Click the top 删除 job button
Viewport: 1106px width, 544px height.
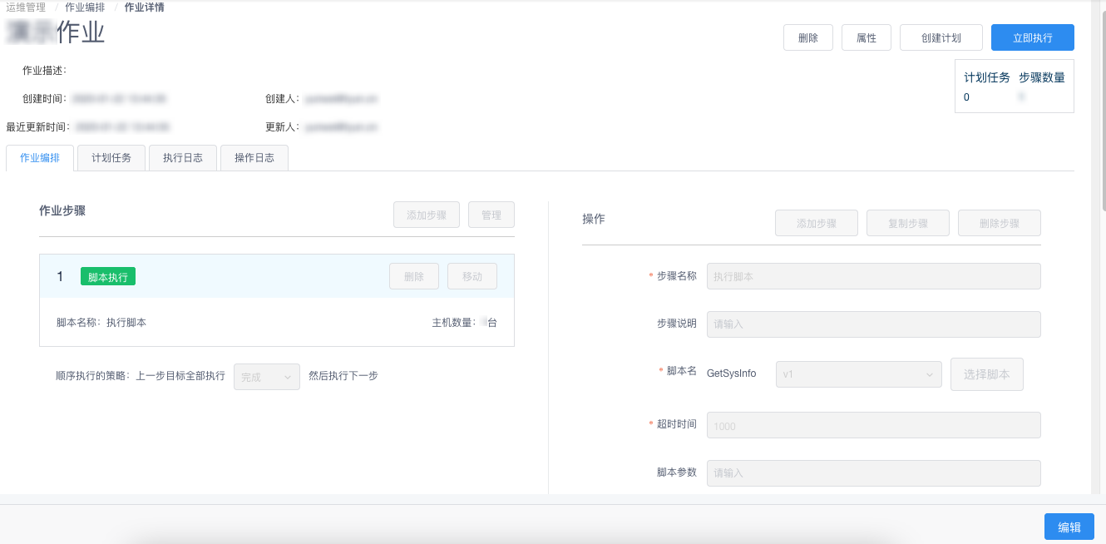(x=807, y=38)
